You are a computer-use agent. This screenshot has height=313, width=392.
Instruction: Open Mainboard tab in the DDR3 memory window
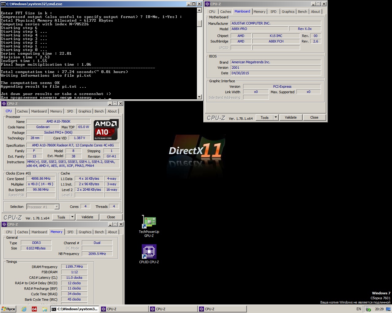click(39, 232)
